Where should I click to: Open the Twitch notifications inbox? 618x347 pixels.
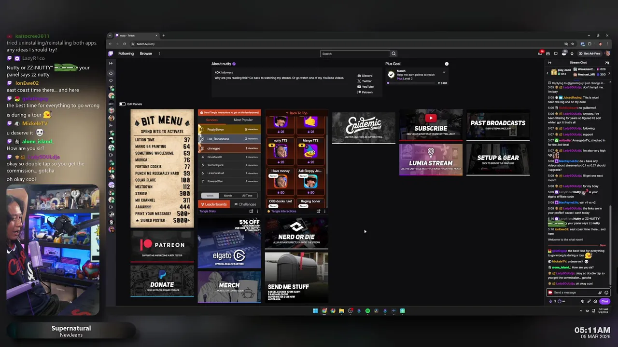(548, 53)
